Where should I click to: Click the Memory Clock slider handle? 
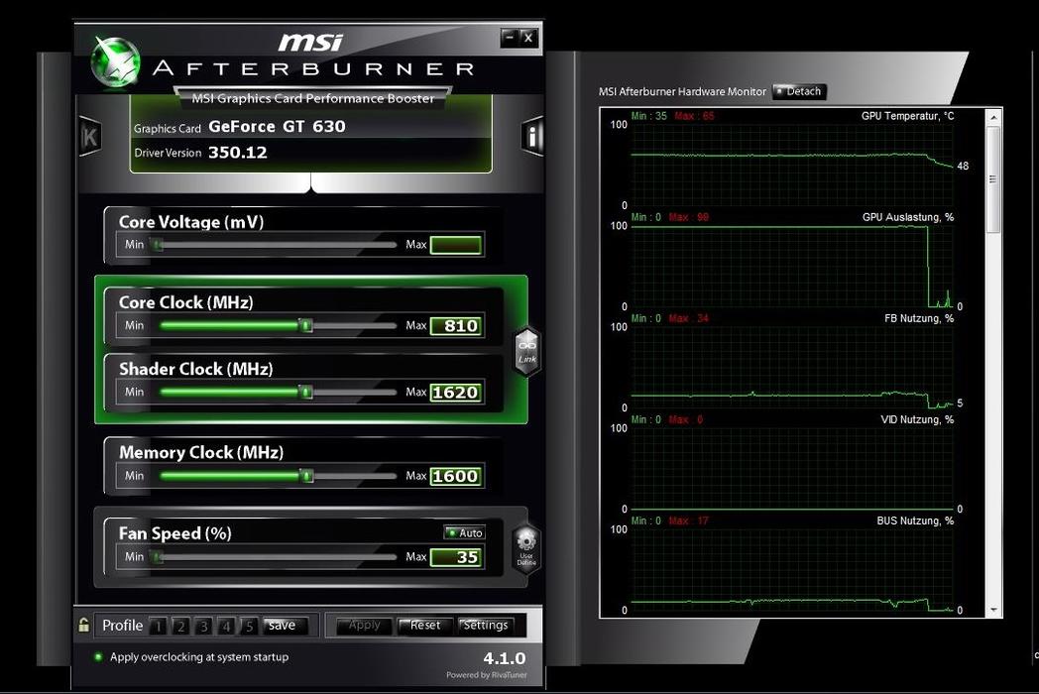(305, 476)
